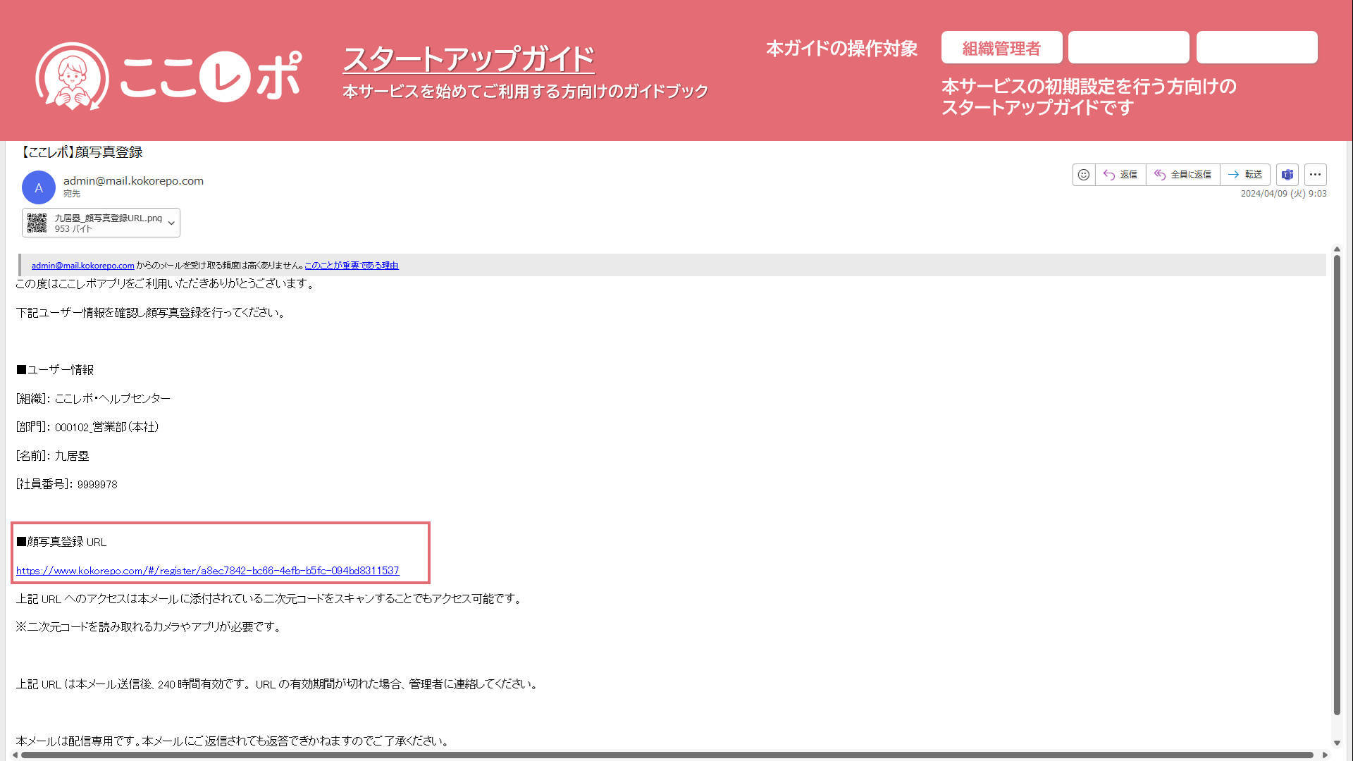Image resolution: width=1353 pixels, height=761 pixels.
Task: Click the vertical scrollbar down arrow
Action: (1337, 743)
